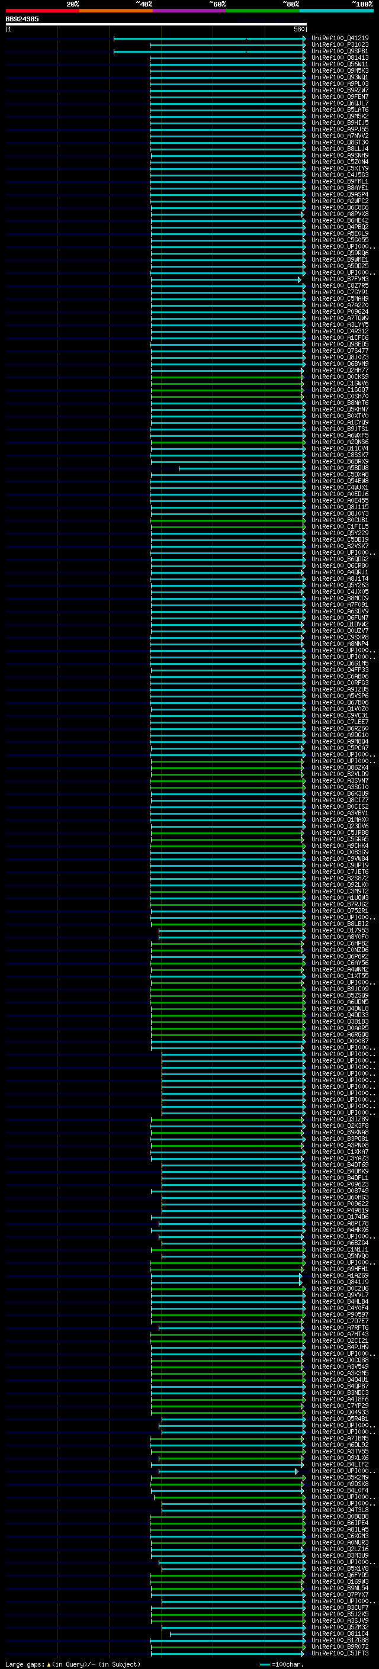Select hit label UniRef100_Q9FEN7
The width and height of the screenshot is (379, 1669).
coord(339,97)
